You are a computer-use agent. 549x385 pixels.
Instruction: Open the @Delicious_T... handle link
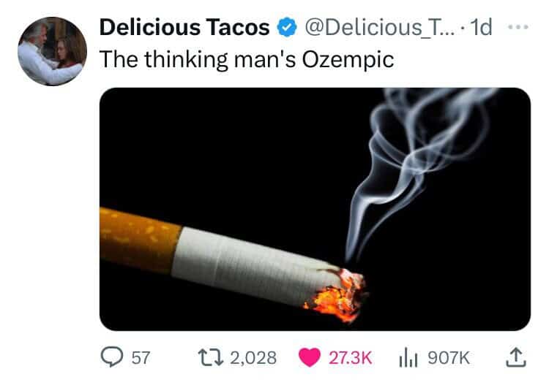point(380,27)
